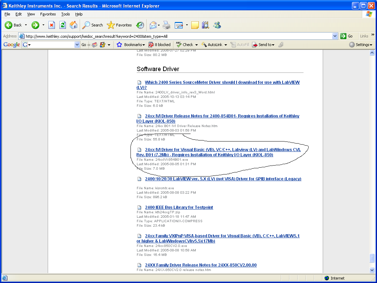Refresh the current page
This screenshot has height=283, width=377.
62,25
